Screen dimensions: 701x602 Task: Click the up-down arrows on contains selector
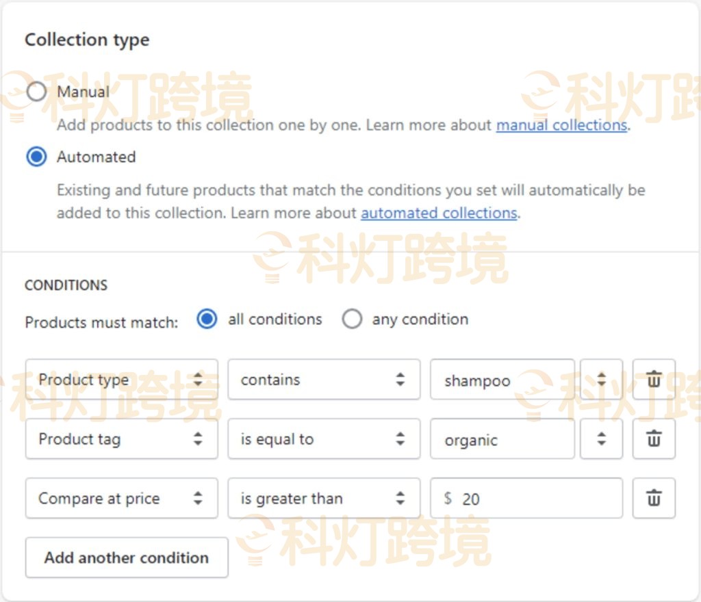click(x=401, y=379)
